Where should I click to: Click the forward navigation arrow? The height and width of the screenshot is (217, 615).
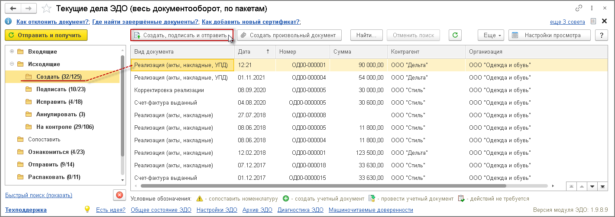(x=28, y=8)
